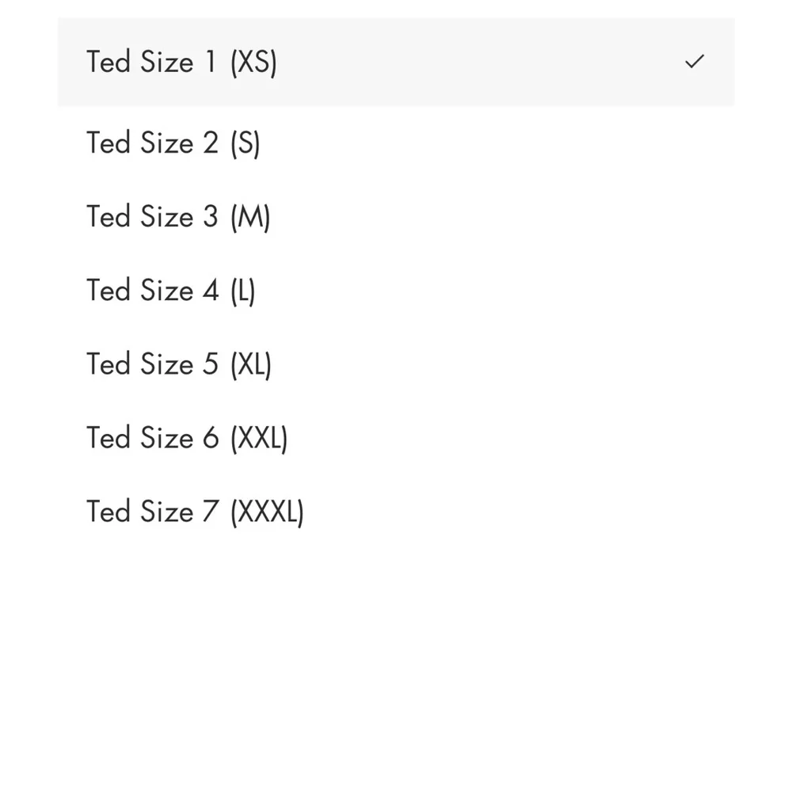Select Ted Size 4 (L)

coord(396,291)
